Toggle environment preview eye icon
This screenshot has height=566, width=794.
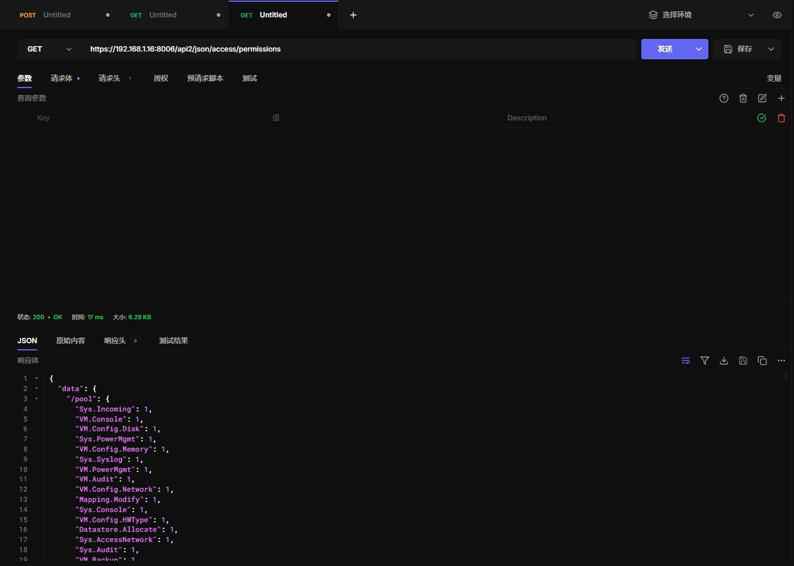point(777,15)
